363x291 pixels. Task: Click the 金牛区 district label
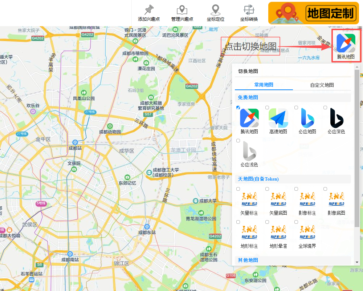43,139
